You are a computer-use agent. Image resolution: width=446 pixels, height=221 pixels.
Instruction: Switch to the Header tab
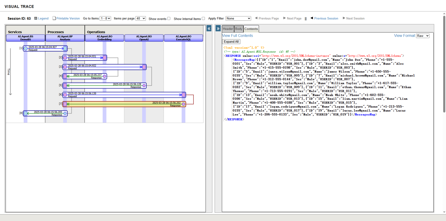pyautogui.click(x=228, y=29)
